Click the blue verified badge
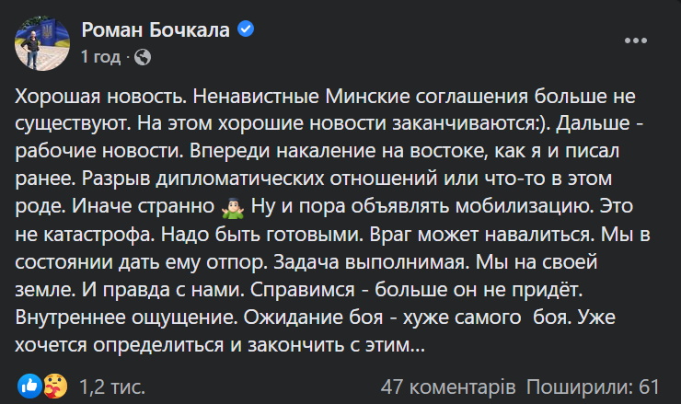Image resolution: width=681 pixels, height=404 pixels. pos(246,30)
